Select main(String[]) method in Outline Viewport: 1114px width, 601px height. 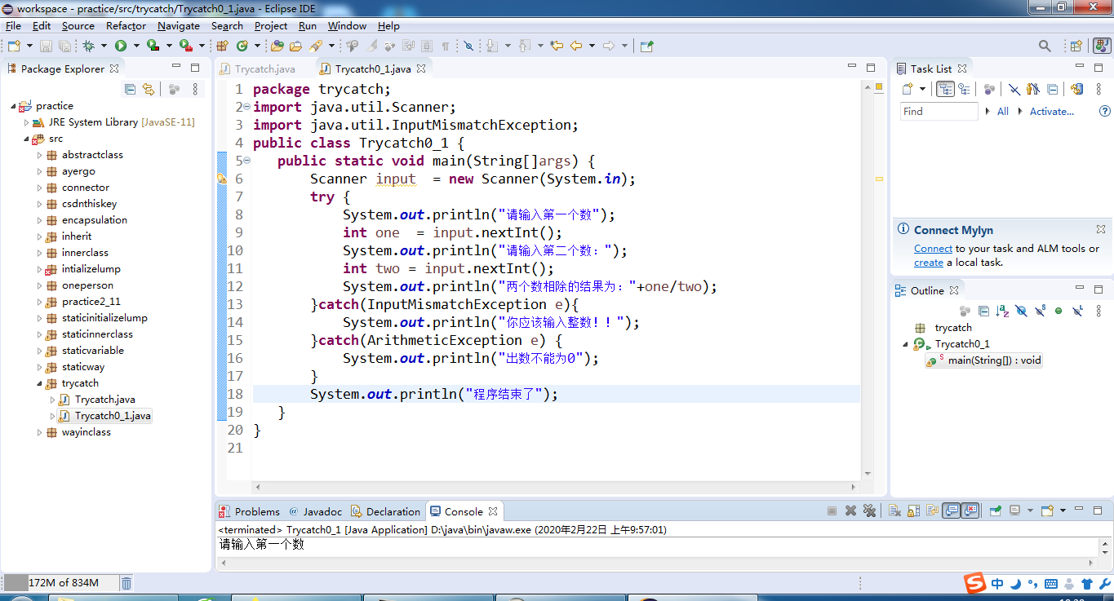(984, 360)
